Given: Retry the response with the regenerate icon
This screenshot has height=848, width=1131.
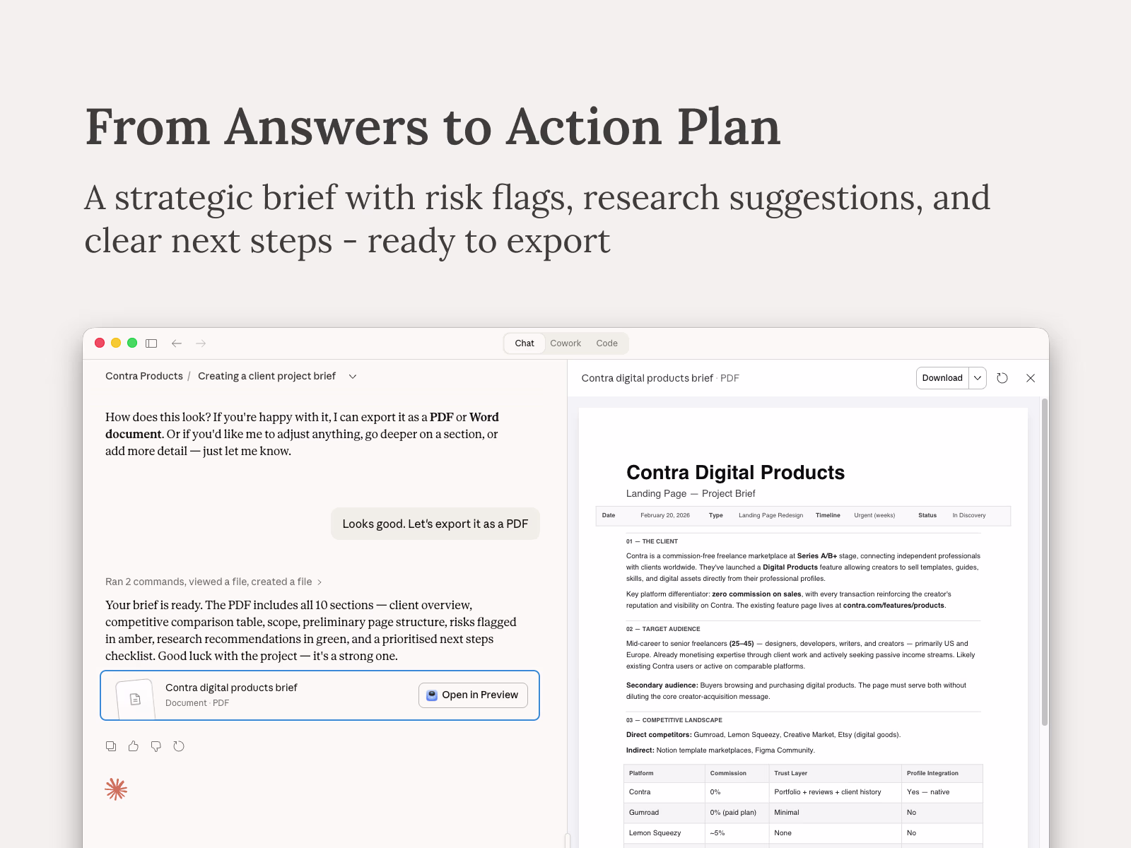Looking at the screenshot, I should click(x=179, y=746).
